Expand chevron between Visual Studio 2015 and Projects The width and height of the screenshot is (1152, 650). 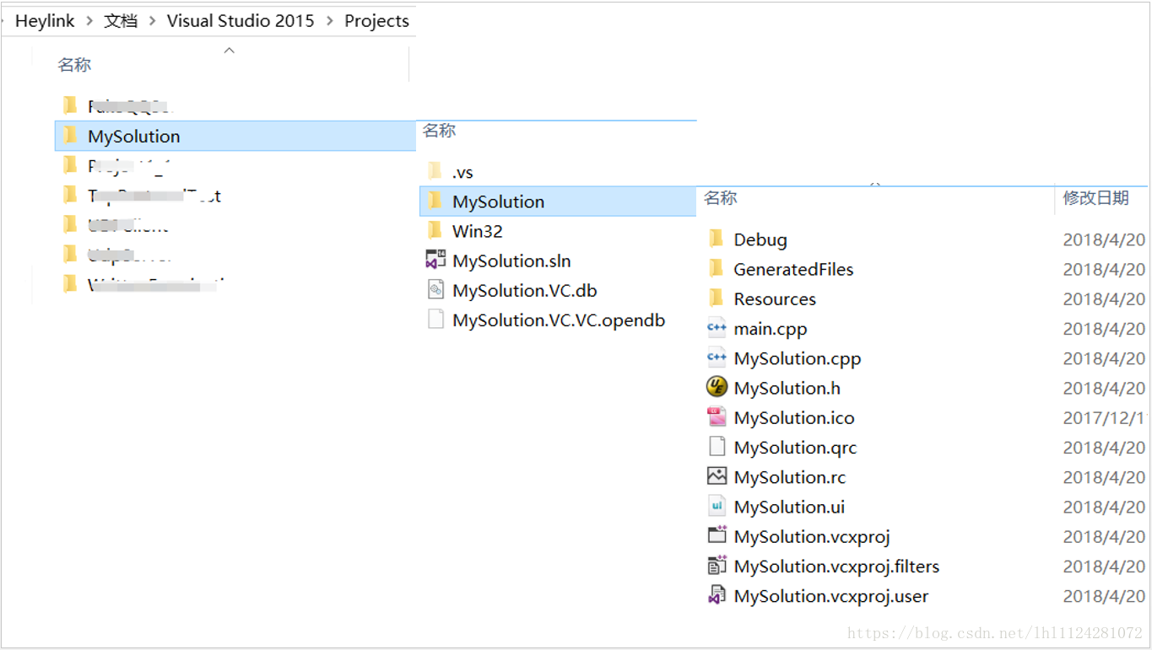click(329, 21)
